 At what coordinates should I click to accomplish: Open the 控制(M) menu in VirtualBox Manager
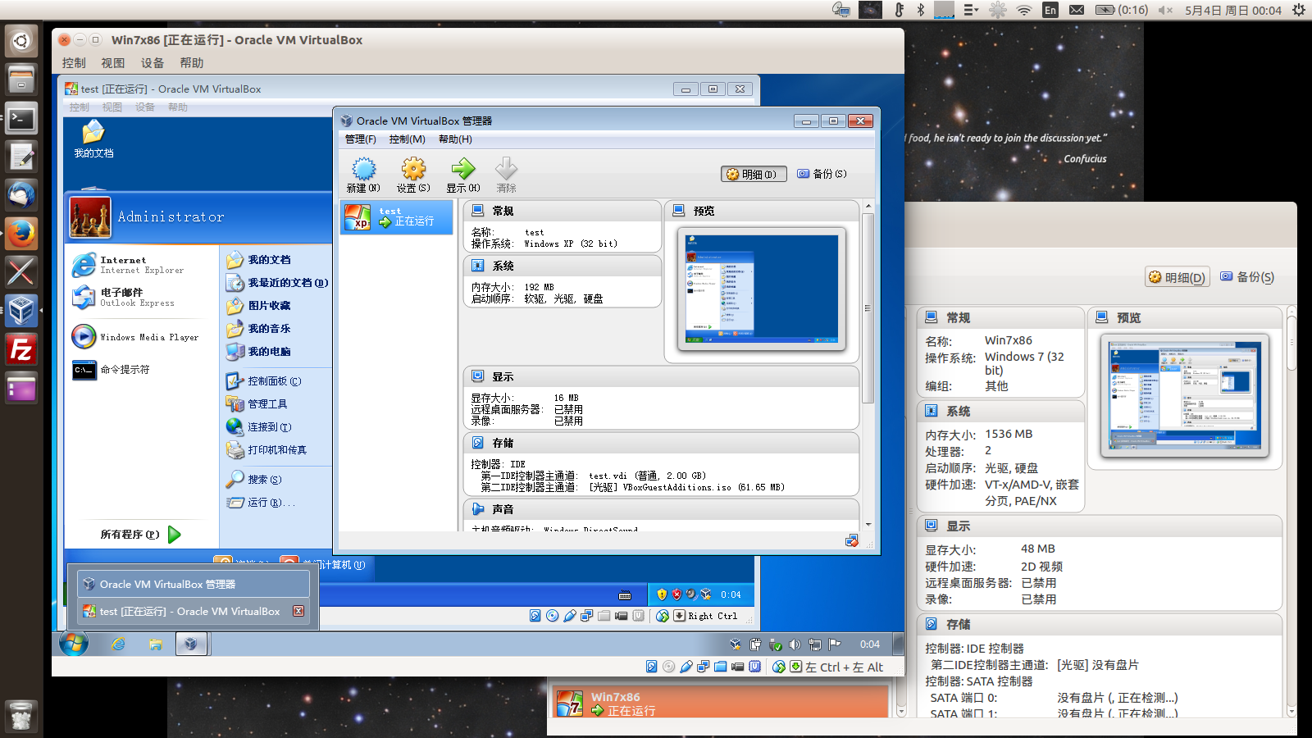407,139
